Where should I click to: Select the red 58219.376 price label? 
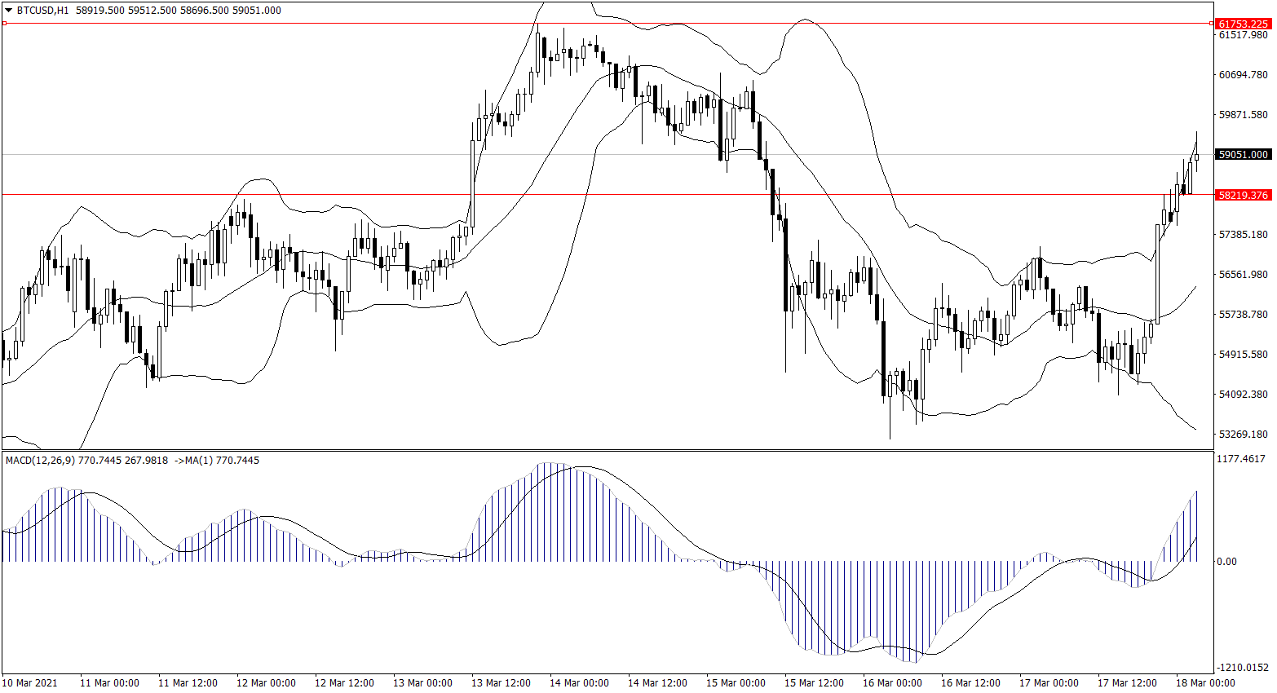(1243, 196)
